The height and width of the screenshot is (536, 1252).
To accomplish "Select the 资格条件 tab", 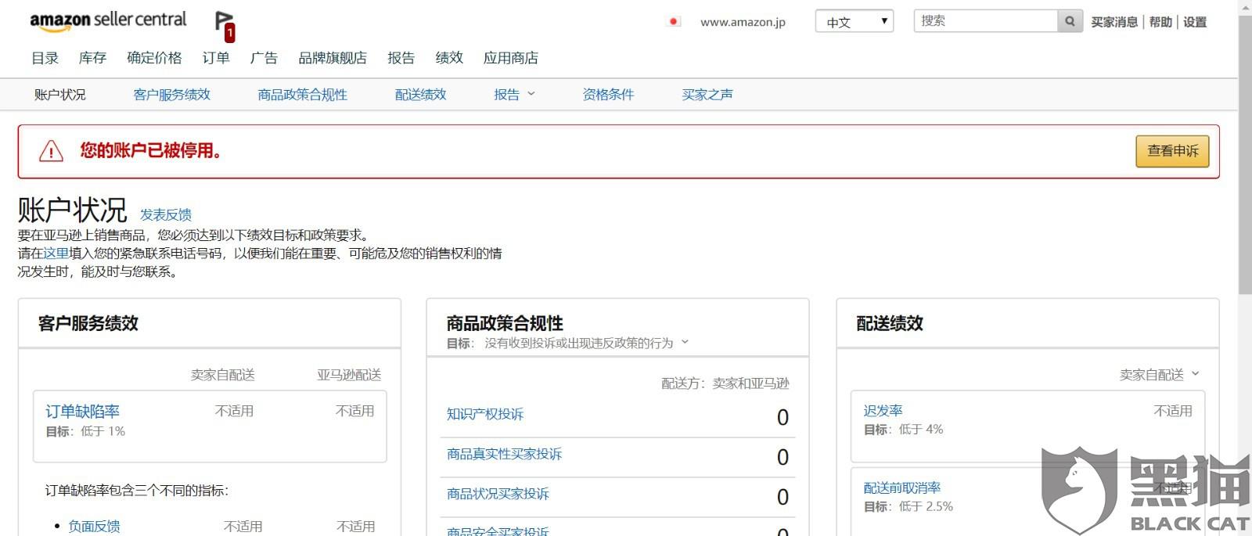I will [x=608, y=95].
